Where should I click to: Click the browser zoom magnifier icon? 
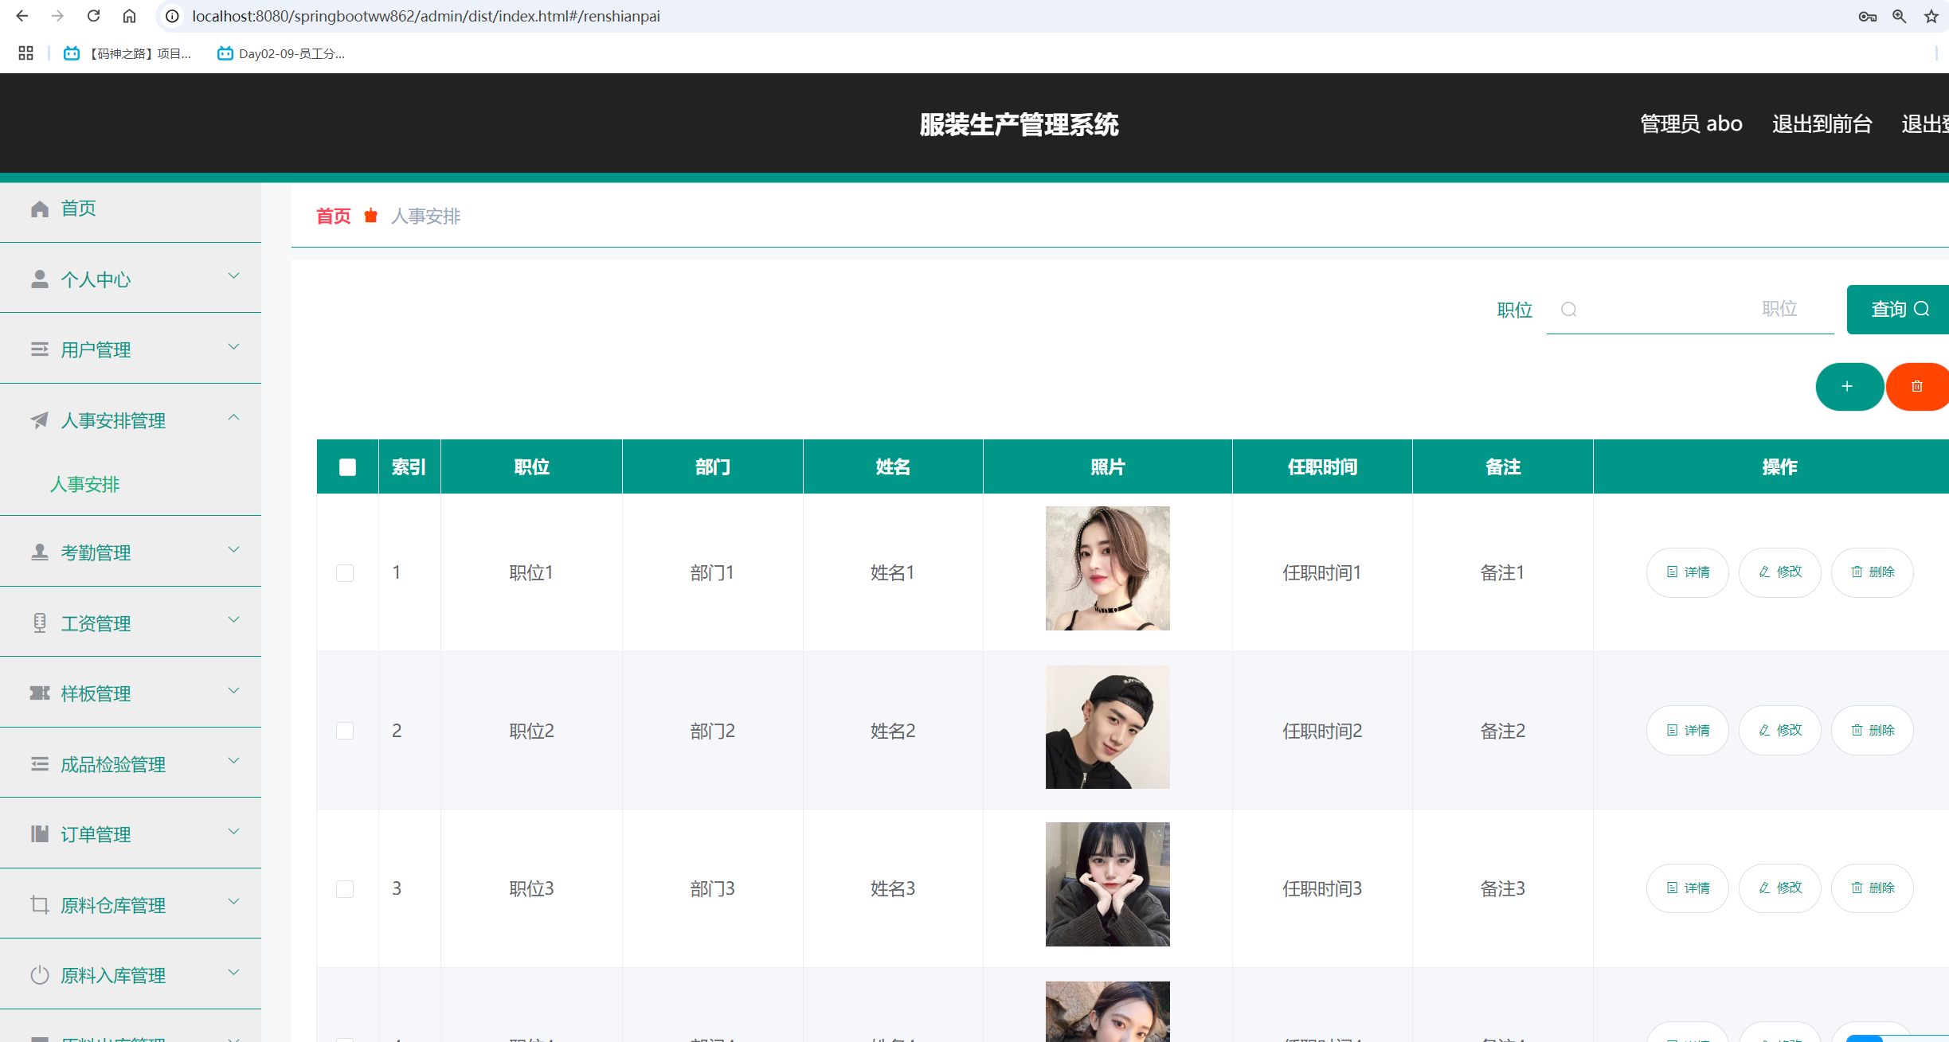1900,16
